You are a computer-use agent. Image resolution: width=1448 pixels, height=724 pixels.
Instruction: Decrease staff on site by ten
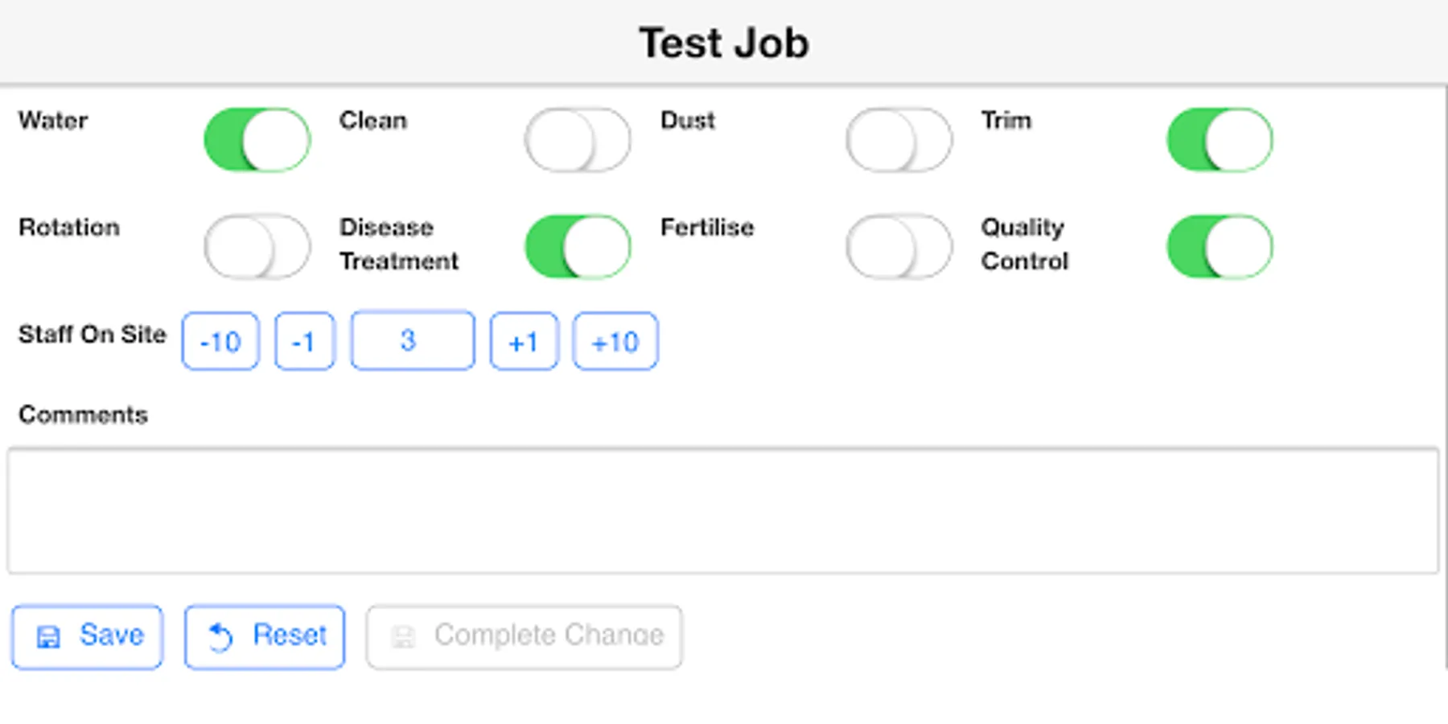(220, 342)
